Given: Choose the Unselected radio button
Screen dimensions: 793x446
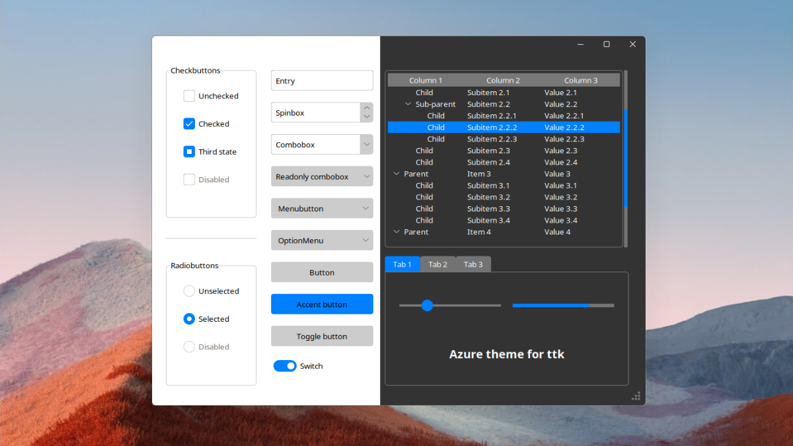Looking at the screenshot, I should (189, 291).
